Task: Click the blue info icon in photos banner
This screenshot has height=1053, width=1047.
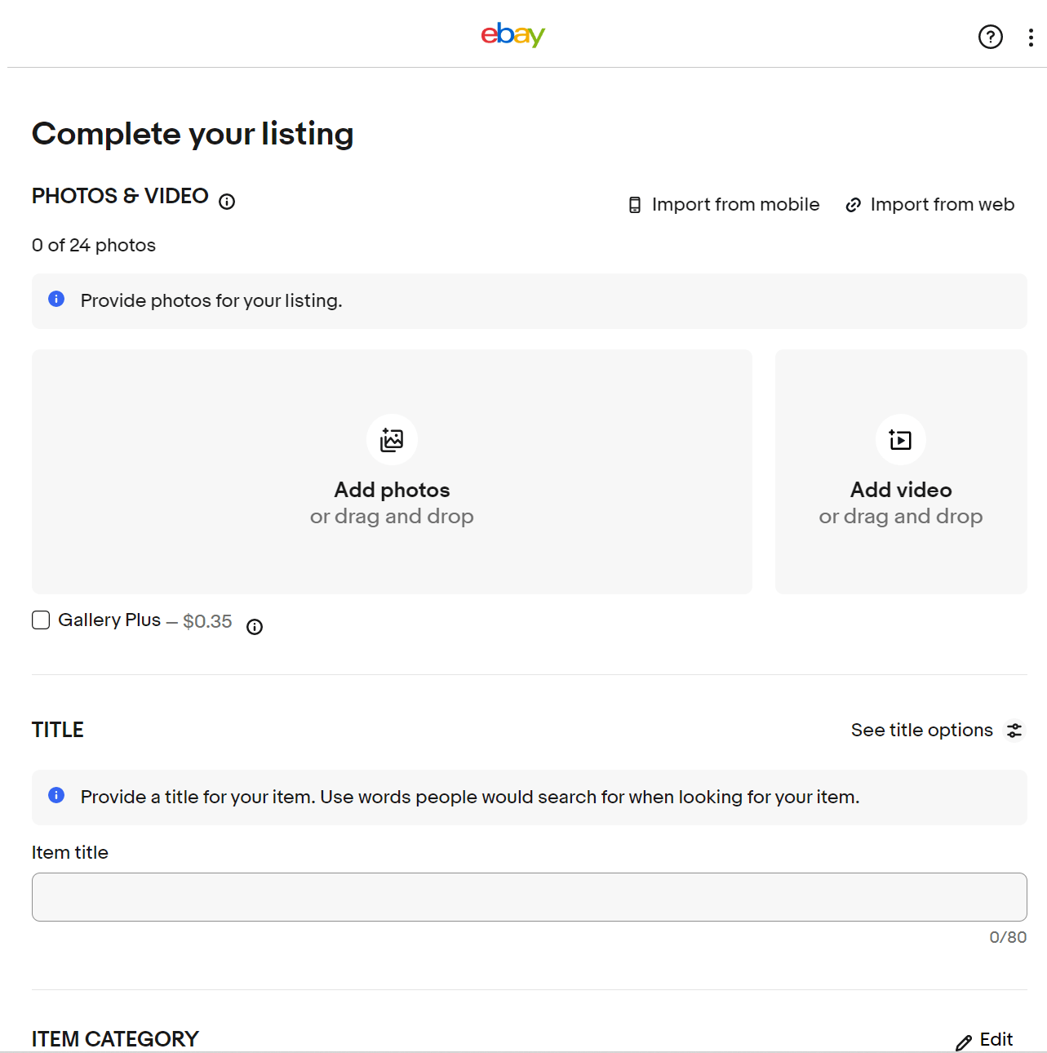Action: (56, 299)
